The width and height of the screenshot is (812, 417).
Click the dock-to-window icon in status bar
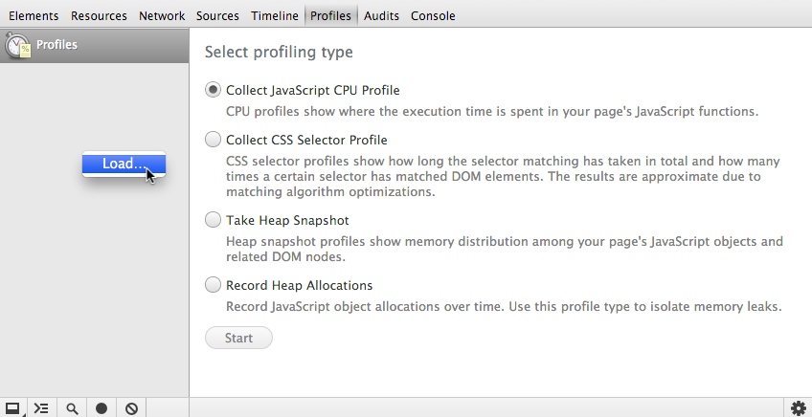click(x=13, y=407)
